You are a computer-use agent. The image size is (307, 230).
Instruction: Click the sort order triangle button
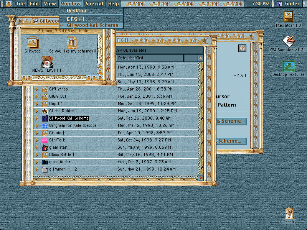click(x=200, y=58)
